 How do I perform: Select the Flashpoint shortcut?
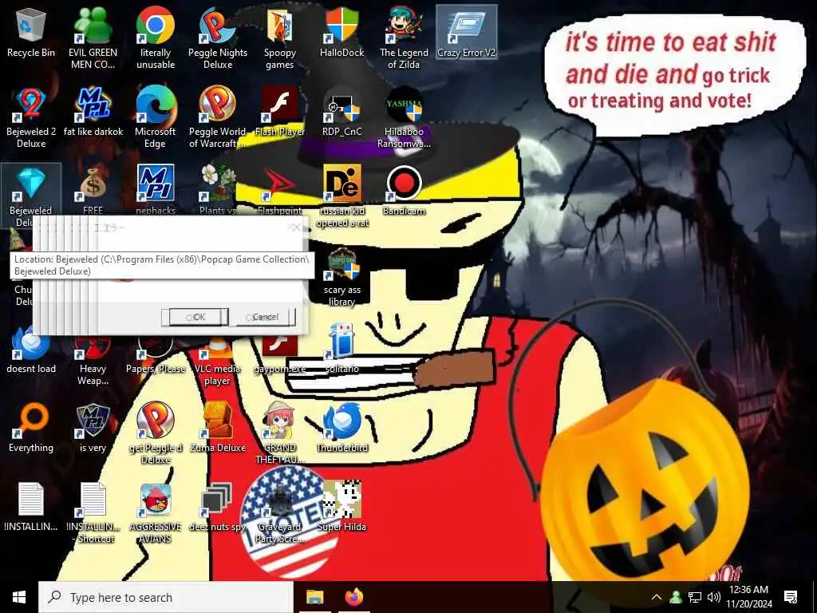tap(280, 190)
